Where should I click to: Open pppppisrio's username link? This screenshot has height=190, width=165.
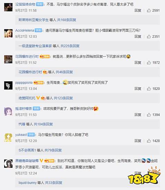[24, 83]
